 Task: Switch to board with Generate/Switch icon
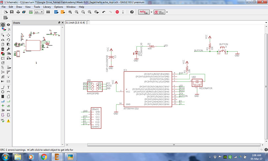[31, 12]
